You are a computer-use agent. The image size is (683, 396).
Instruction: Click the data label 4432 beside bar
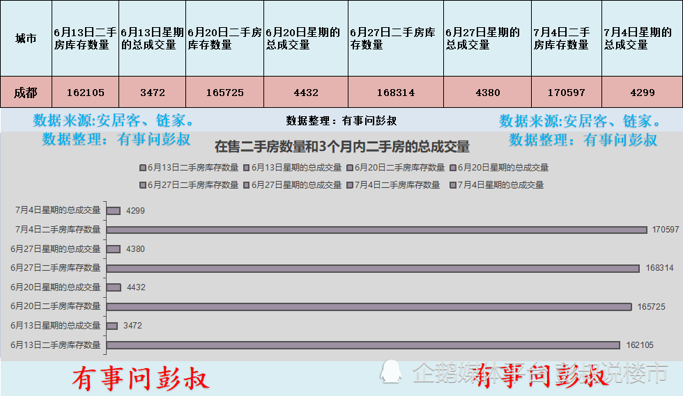pyautogui.click(x=136, y=287)
